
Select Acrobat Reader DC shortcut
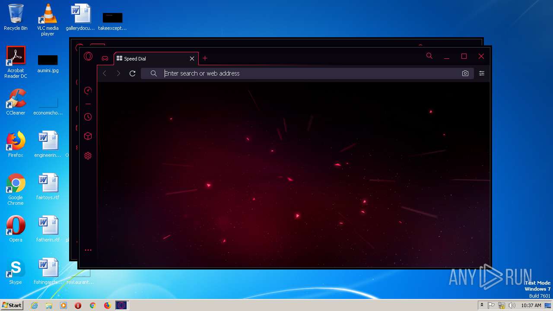coord(16,62)
